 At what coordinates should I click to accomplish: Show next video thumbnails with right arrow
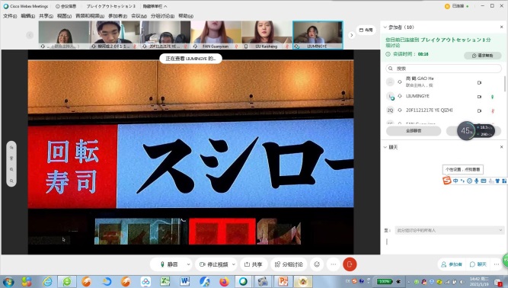pos(352,35)
